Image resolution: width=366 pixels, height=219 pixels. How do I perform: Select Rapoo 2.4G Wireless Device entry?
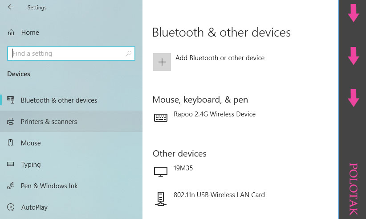point(215,114)
